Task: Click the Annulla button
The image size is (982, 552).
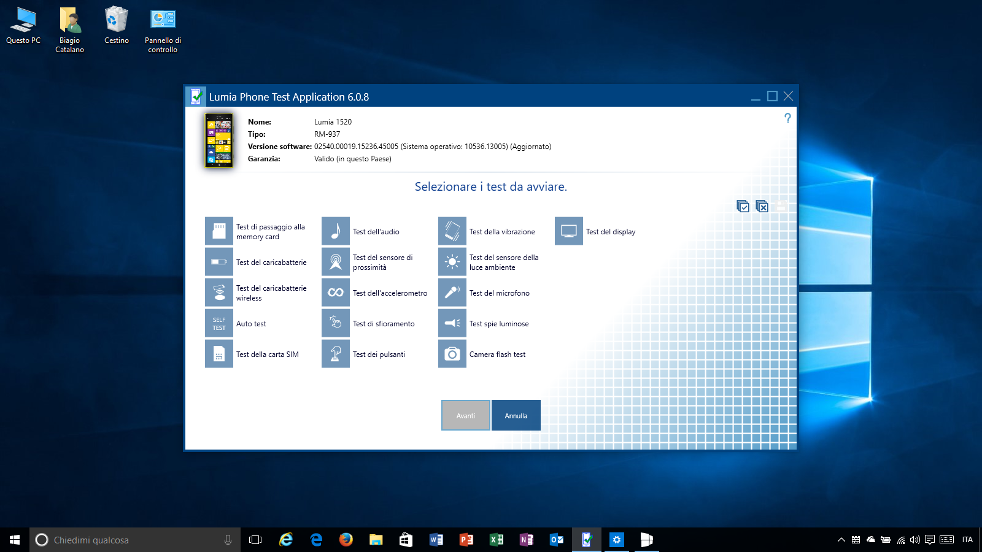Action: click(516, 415)
